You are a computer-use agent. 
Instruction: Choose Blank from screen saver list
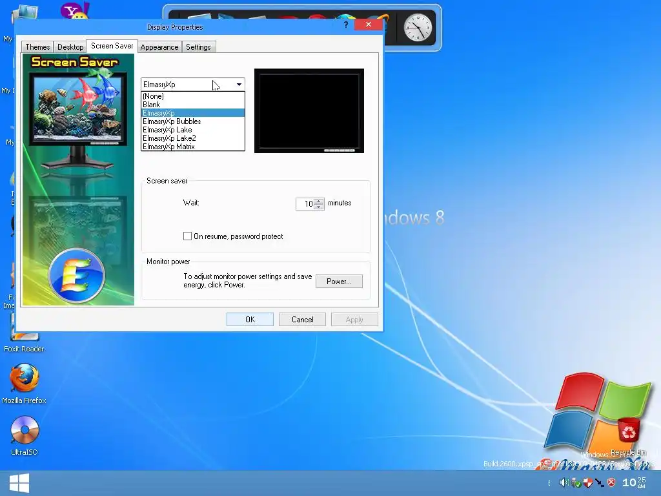point(192,105)
